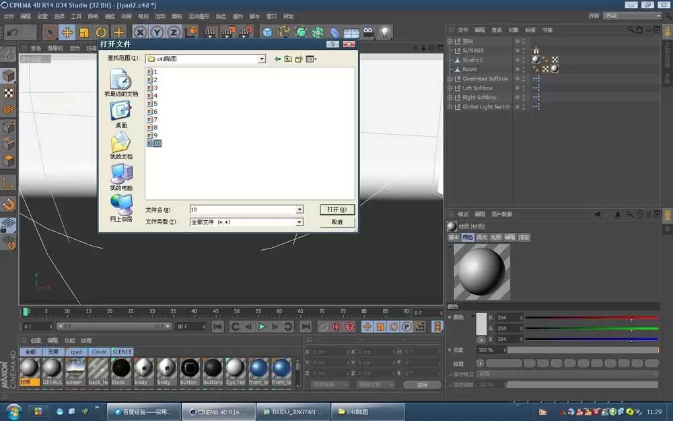Click the cube primitive icon in toolbar
Image resolution: width=673 pixels, height=421 pixels.
pos(267,32)
